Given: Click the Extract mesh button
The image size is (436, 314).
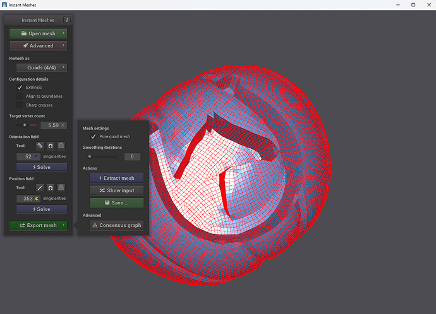Looking at the screenshot, I should [x=117, y=178].
